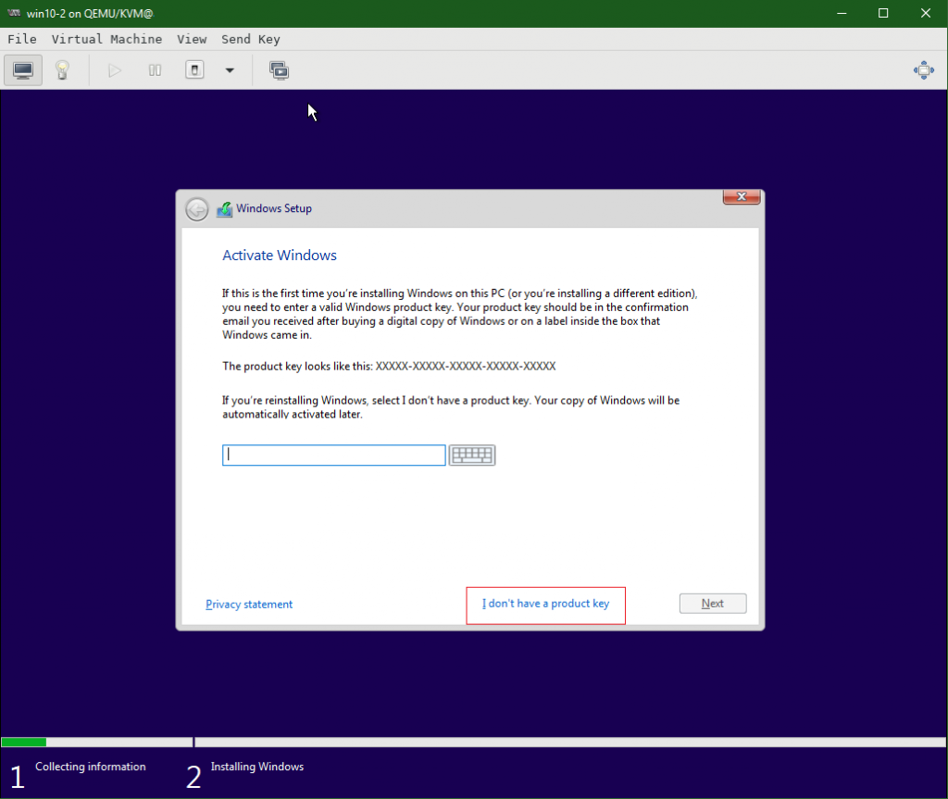Viewport: 948px width, 799px height.
Task: Open the View menu
Action: [192, 39]
